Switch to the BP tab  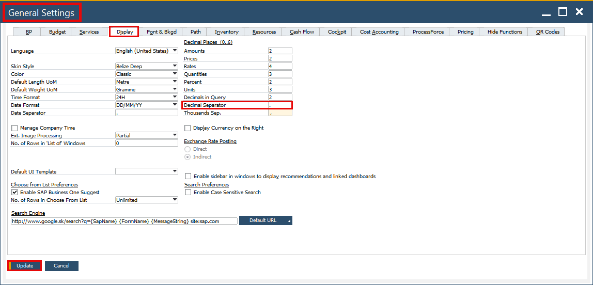coord(29,31)
